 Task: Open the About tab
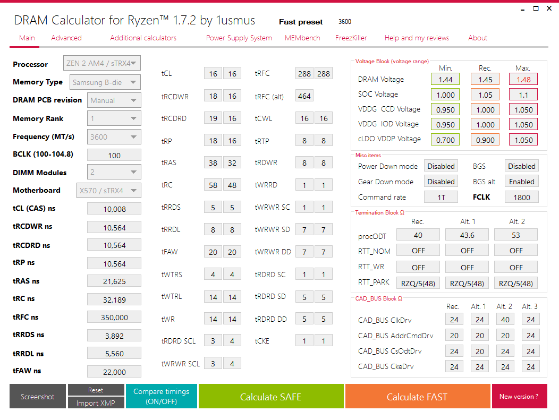pyautogui.click(x=477, y=38)
